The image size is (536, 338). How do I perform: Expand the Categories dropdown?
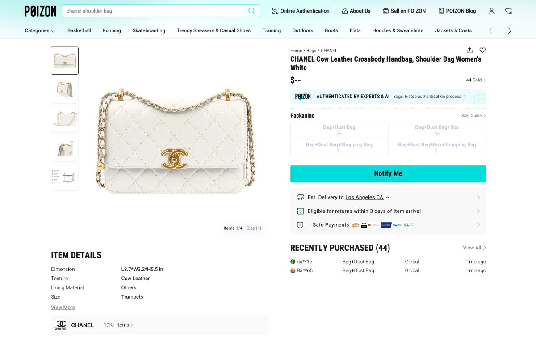(x=40, y=30)
